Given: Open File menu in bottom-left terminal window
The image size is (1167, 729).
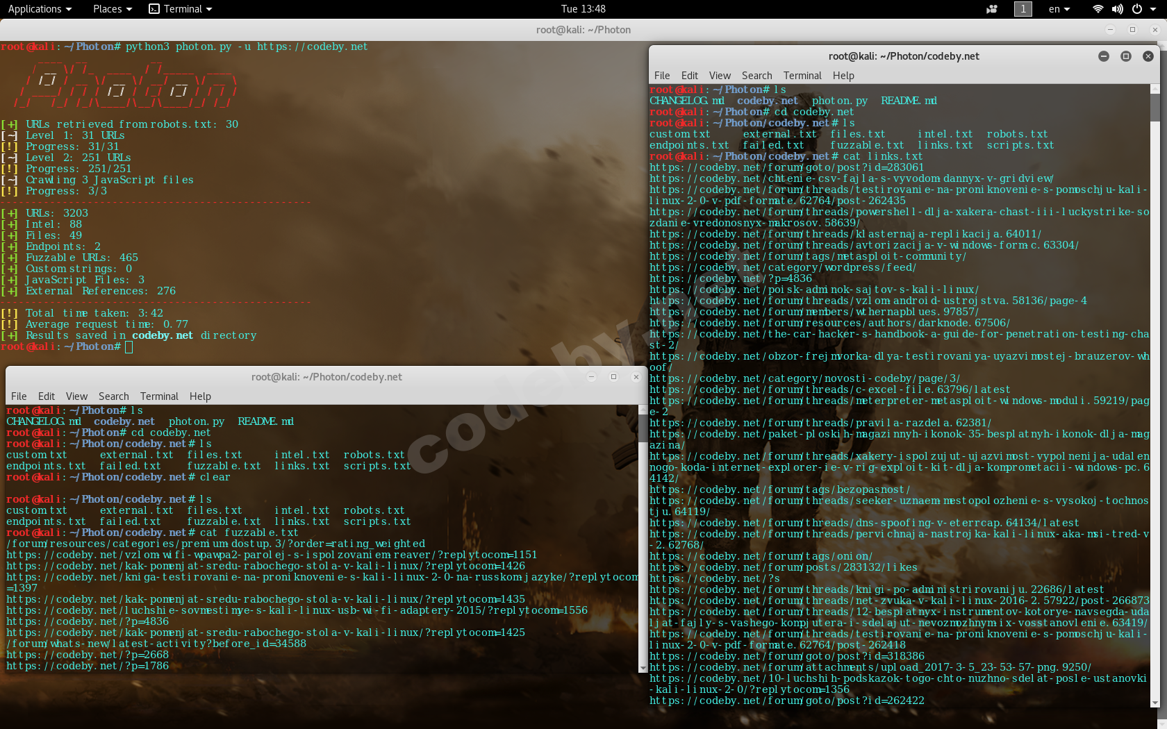Looking at the screenshot, I should [19, 396].
